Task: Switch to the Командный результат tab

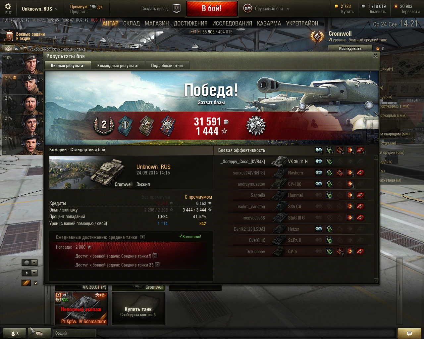Action: coord(118,66)
